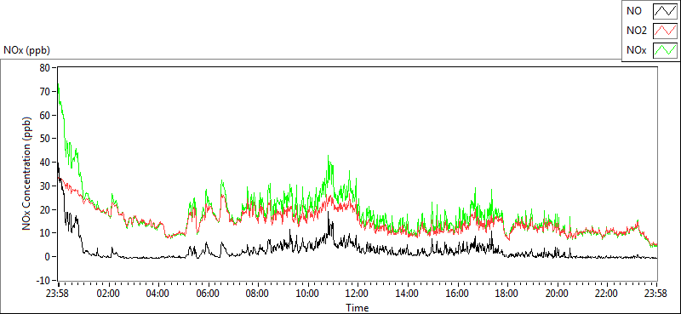The image size is (681, 314).
Task: Click the y-axis tick value 50
Action: [45, 139]
